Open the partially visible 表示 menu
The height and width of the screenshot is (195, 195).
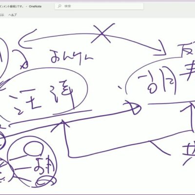point(2,15)
